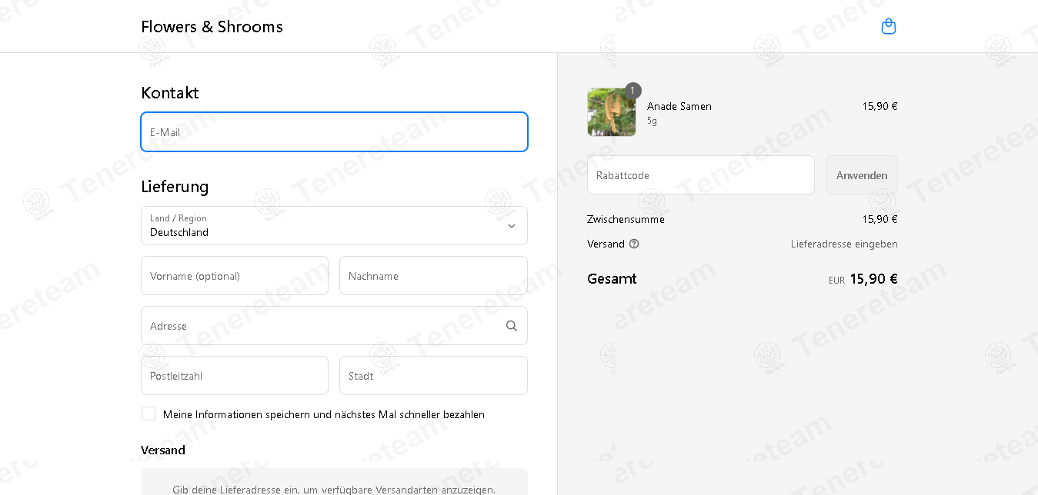Image resolution: width=1038 pixels, height=495 pixels.
Task: Click the Lieferadresse eingeben shipping text
Action: (x=844, y=244)
